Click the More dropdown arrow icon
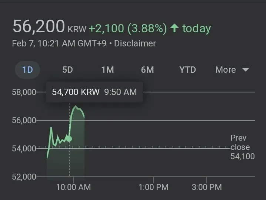The width and height of the screenshot is (266, 200). point(246,70)
